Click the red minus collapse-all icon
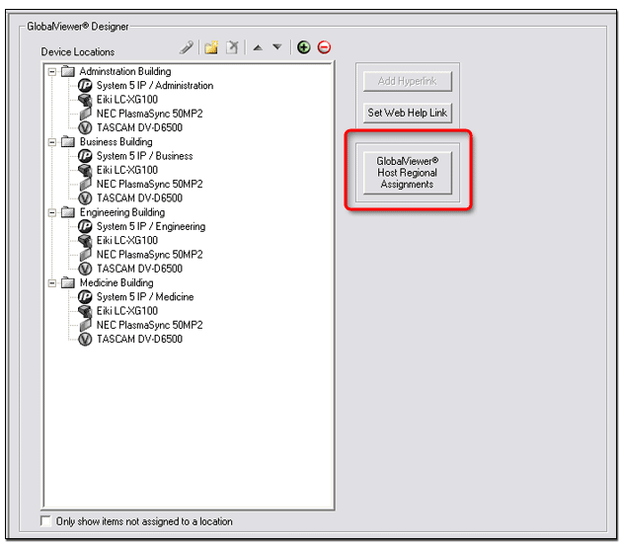Image resolution: width=622 pixels, height=548 pixels. pyautogui.click(x=324, y=47)
